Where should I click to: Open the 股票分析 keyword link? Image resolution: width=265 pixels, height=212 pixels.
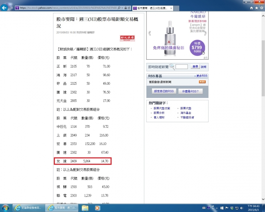pos(159,113)
